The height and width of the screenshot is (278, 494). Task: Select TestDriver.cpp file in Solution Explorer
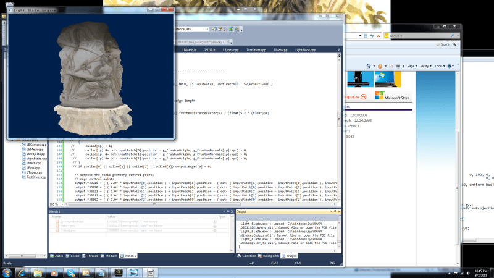click(x=38, y=177)
